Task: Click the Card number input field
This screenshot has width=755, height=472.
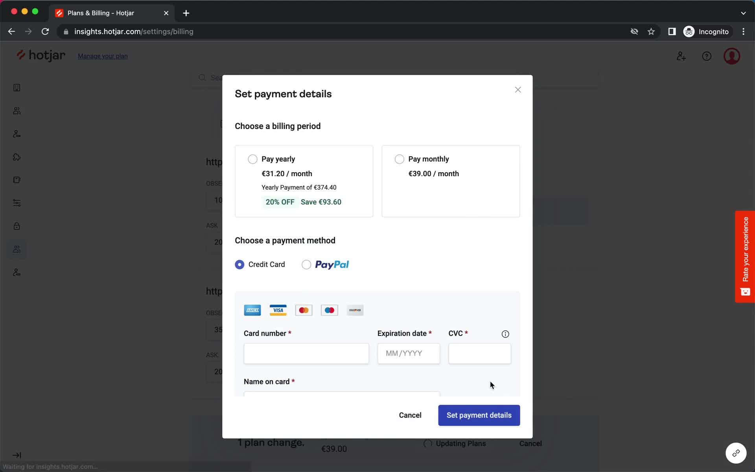Action: tap(306, 354)
